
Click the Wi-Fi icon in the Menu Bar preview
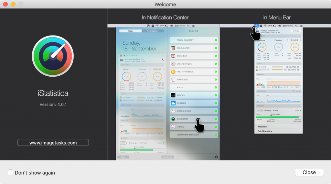click(265, 26)
